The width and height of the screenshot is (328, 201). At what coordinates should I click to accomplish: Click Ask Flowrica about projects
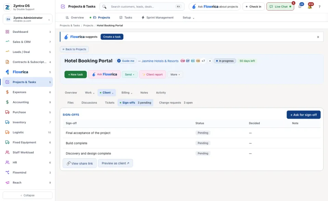215,7
